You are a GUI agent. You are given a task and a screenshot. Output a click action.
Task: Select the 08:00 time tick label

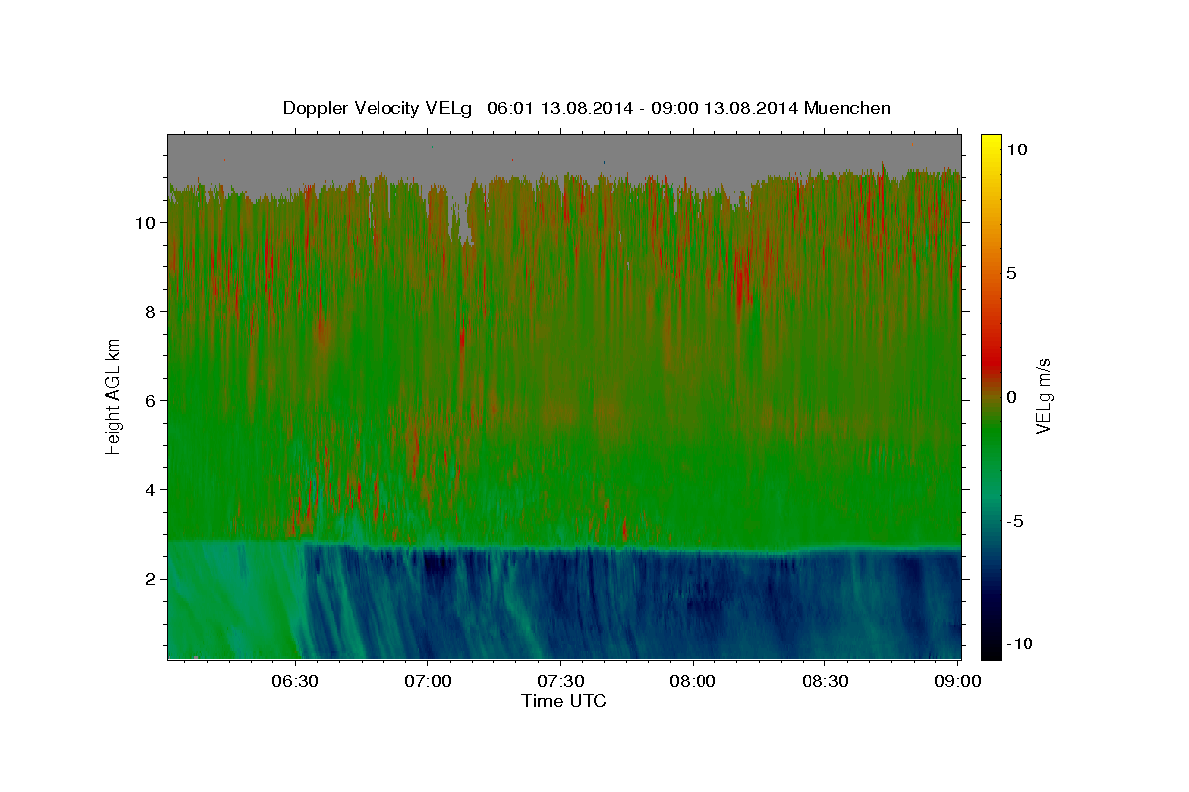[x=692, y=682]
